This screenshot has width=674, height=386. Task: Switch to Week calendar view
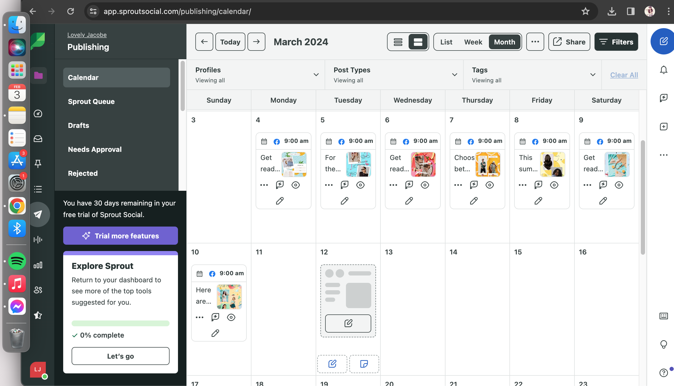473,42
